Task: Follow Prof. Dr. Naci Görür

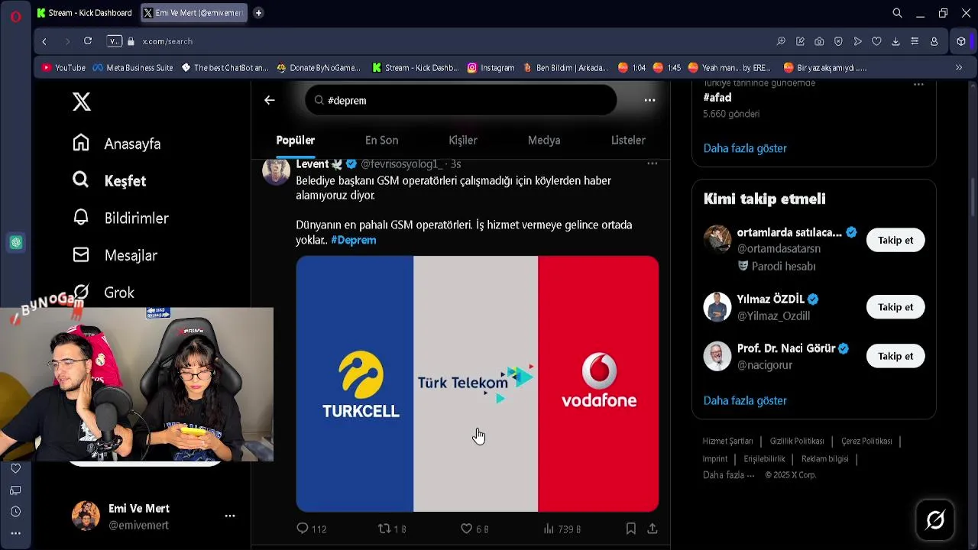Action: (x=895, y=356)
